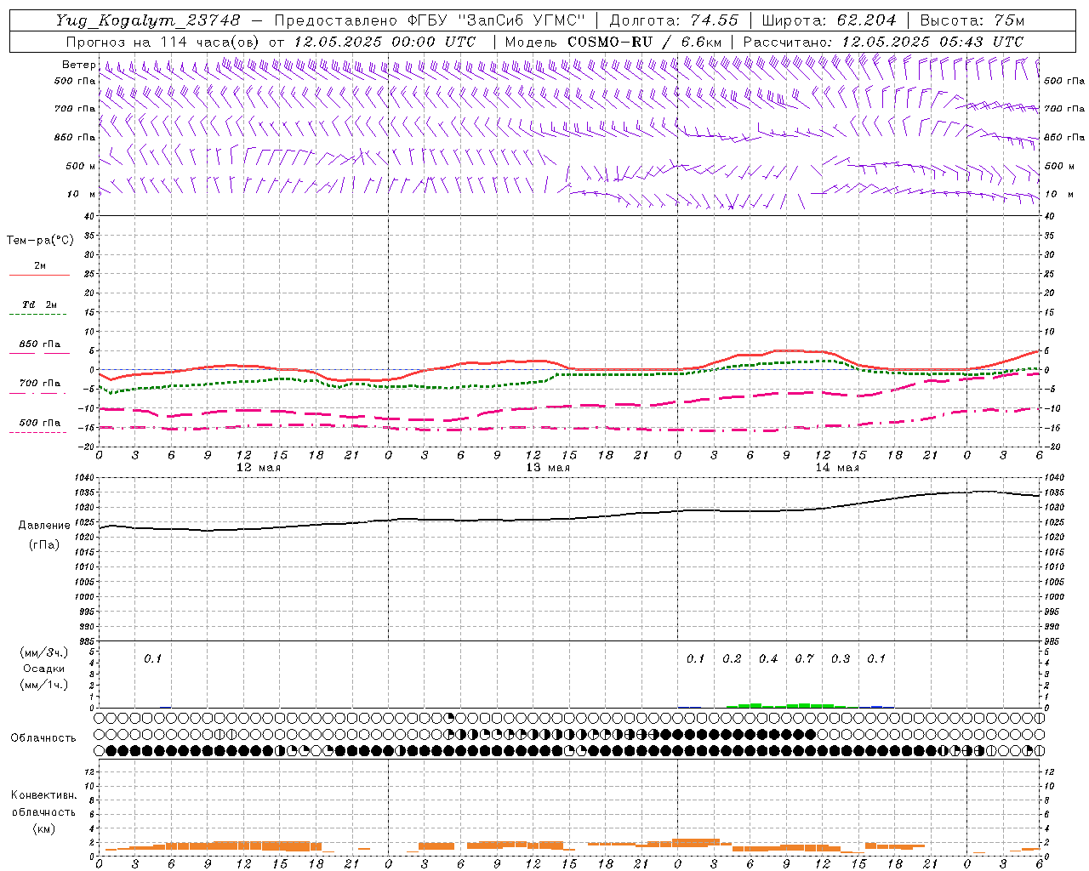Click the Рассчитано: 12.05.2025 05:43 UTC timestamp
The height and width of the screenshot is (871, 1089).
coord(883,42)
